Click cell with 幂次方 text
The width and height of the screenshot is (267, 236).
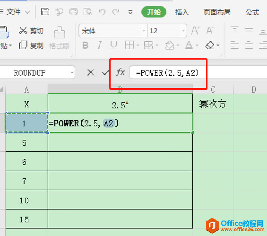213,104
